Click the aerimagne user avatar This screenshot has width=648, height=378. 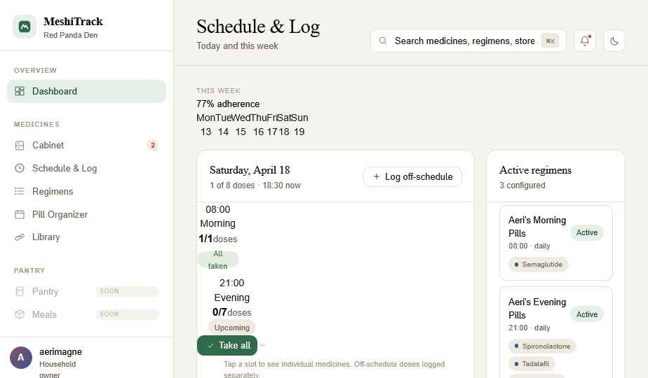click(20, 358)
